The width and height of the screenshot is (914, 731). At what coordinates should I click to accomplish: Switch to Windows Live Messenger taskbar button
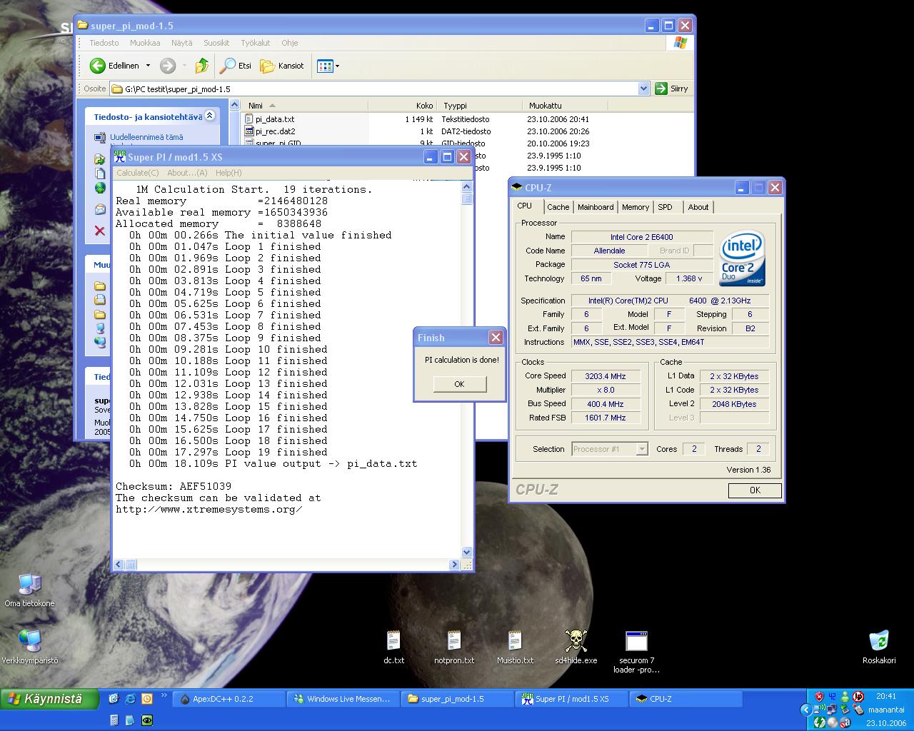click(343, 699)
